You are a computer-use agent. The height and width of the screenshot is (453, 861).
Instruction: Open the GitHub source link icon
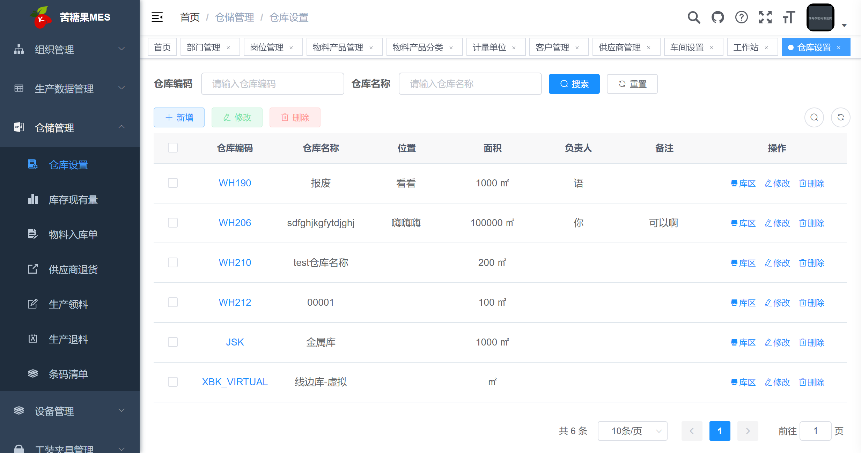717,17
